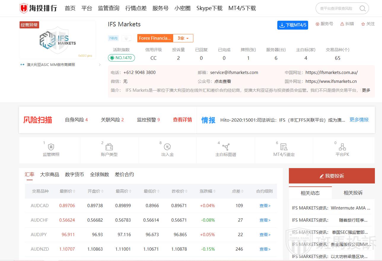Viewport: 382px width, 261px height.
Task: Open the 平台PK comparison icon
Action: coord(342,147)
